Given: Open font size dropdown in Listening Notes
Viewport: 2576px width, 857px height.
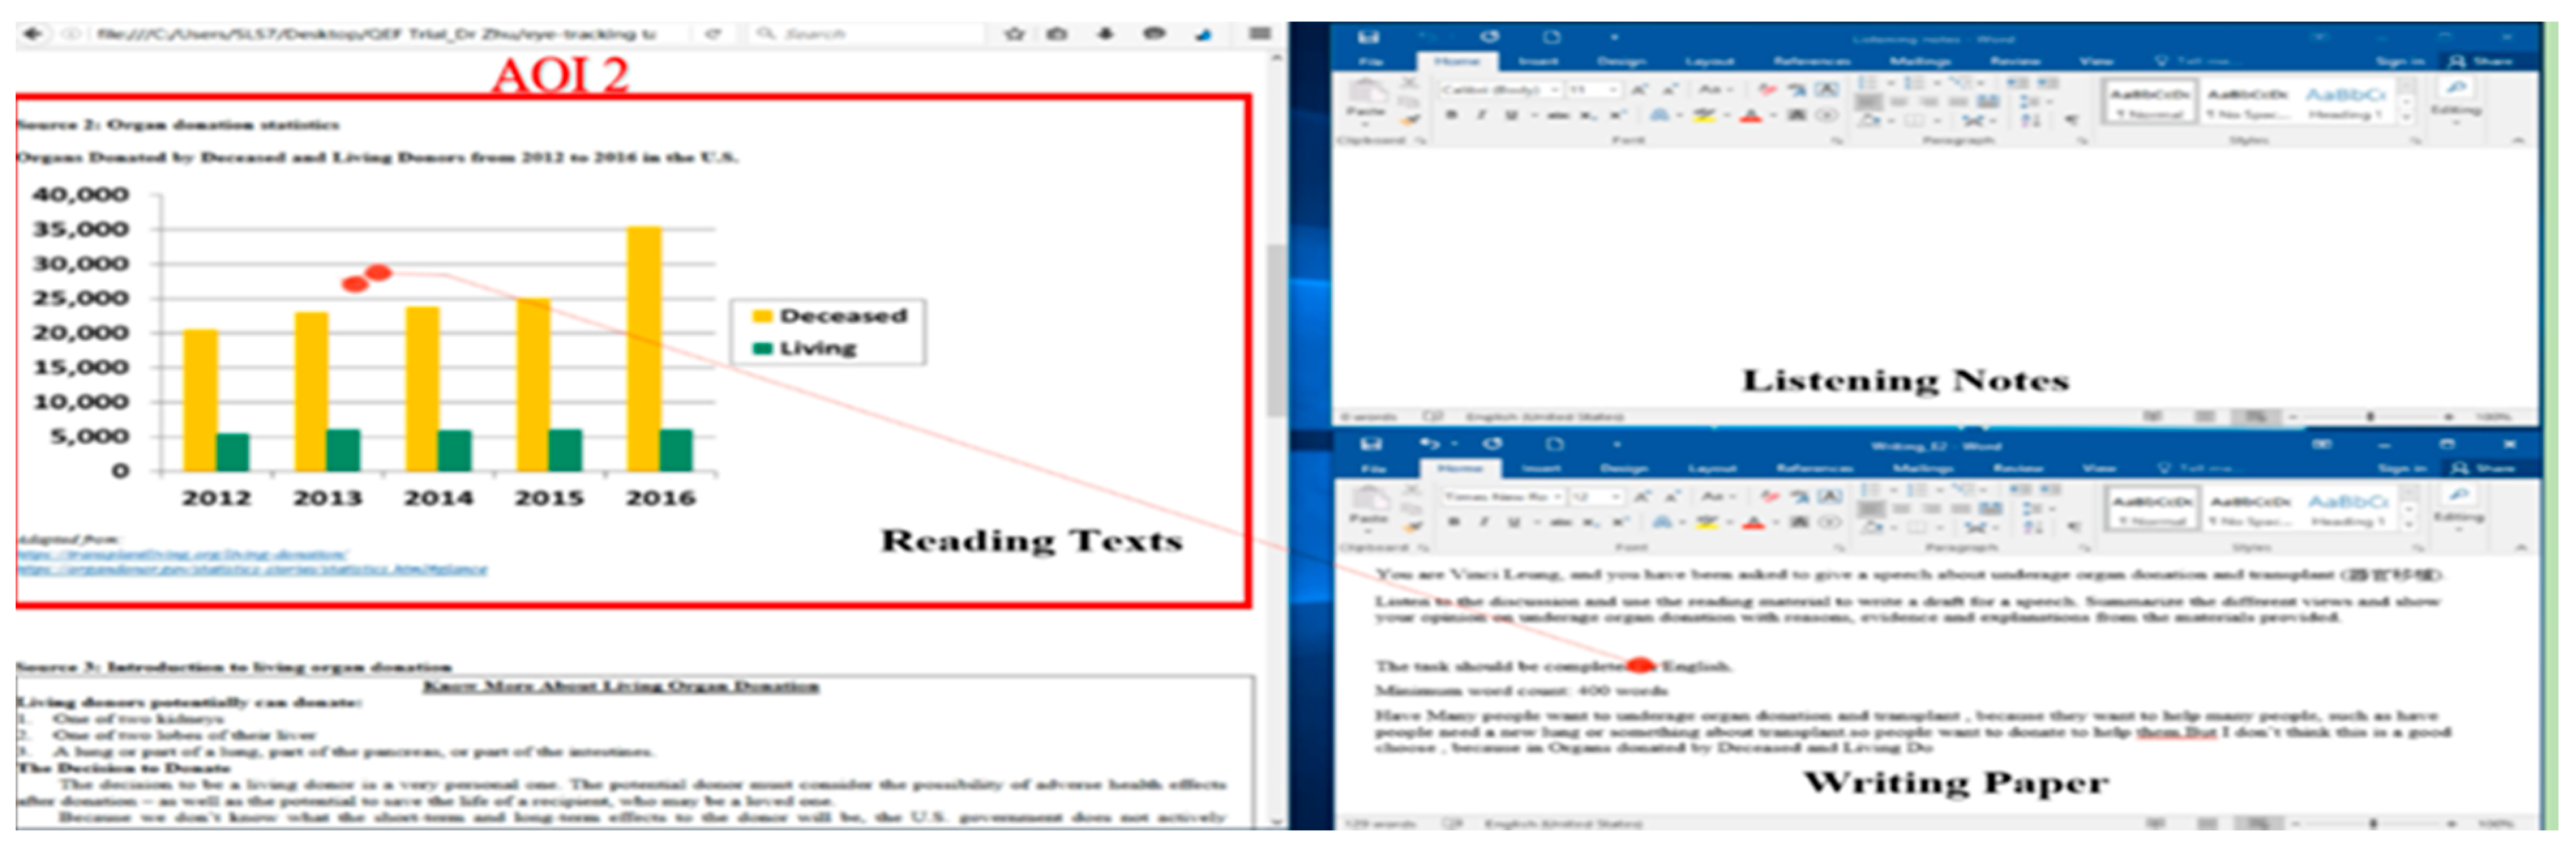Looking at the screenshot, I should [1612, 90].
